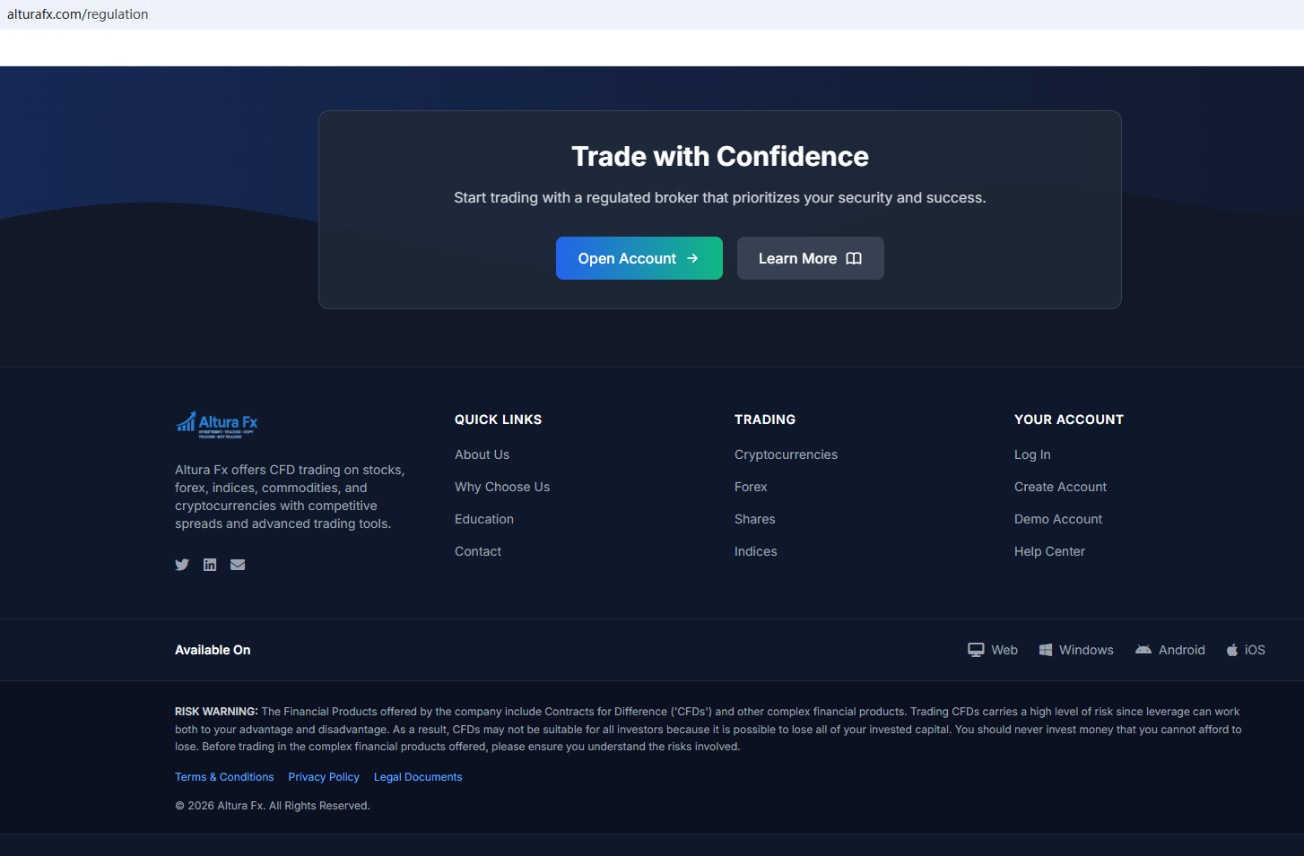Open the Forex trading link

pos(751,487)
